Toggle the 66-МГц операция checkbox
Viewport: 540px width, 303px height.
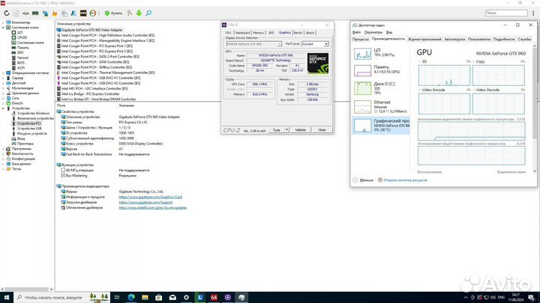click(x=63, y=170)
